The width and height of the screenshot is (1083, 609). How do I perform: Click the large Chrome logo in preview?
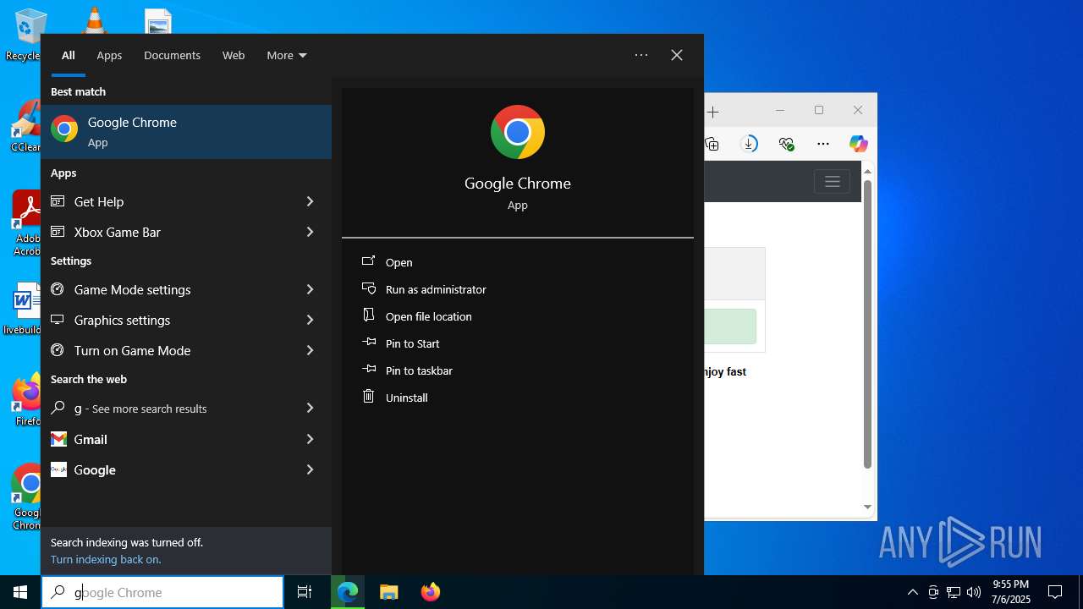tap(518, 132)
